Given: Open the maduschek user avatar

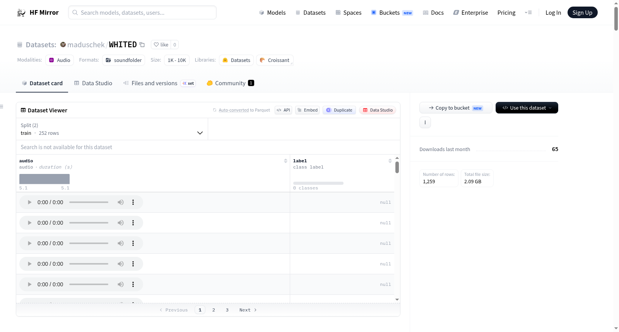Looking at the screenshot, I should point(63,45).
